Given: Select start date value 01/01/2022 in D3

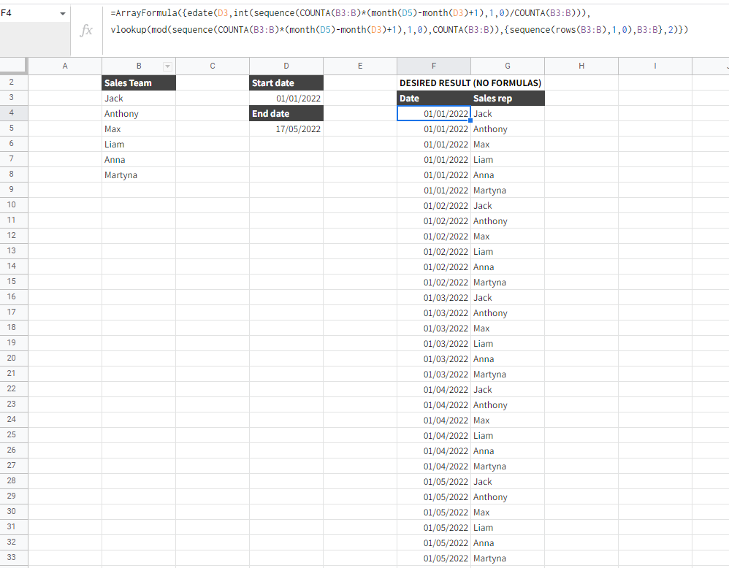Looking at the screenshot, I should pos(286,98).
